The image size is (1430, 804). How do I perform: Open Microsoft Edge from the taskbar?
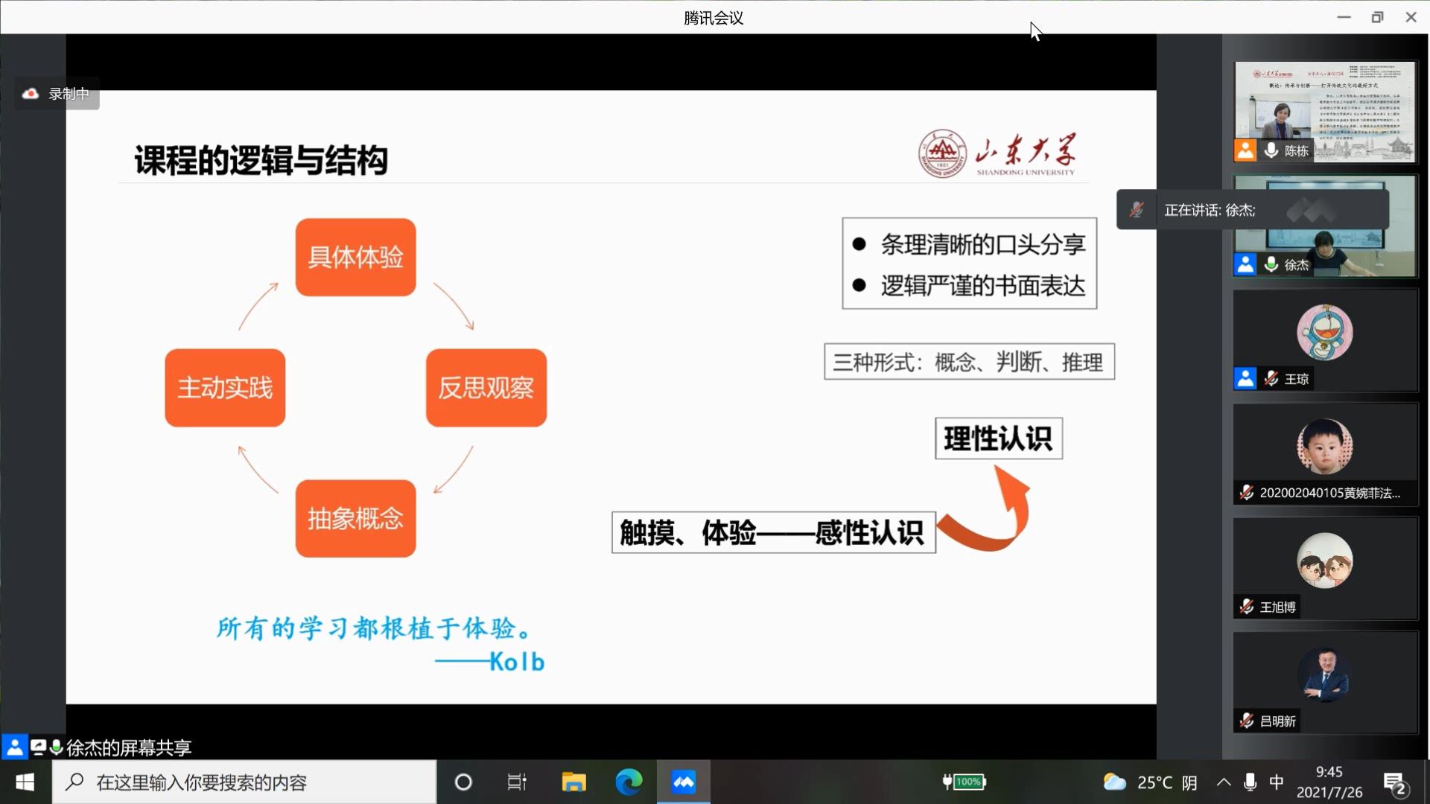pyautogui.click(x=629, y=782)
